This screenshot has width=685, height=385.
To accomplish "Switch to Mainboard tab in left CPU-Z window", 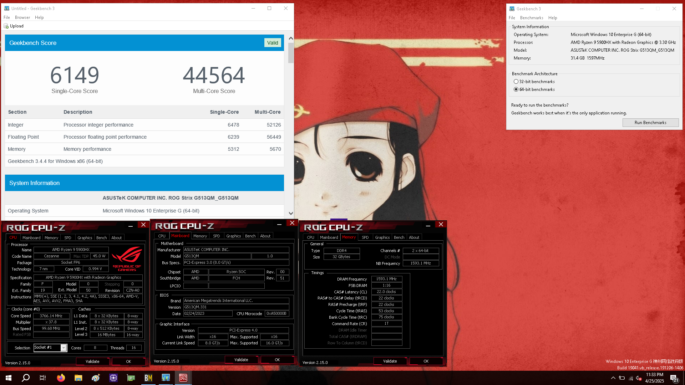I will click(31, 238).
